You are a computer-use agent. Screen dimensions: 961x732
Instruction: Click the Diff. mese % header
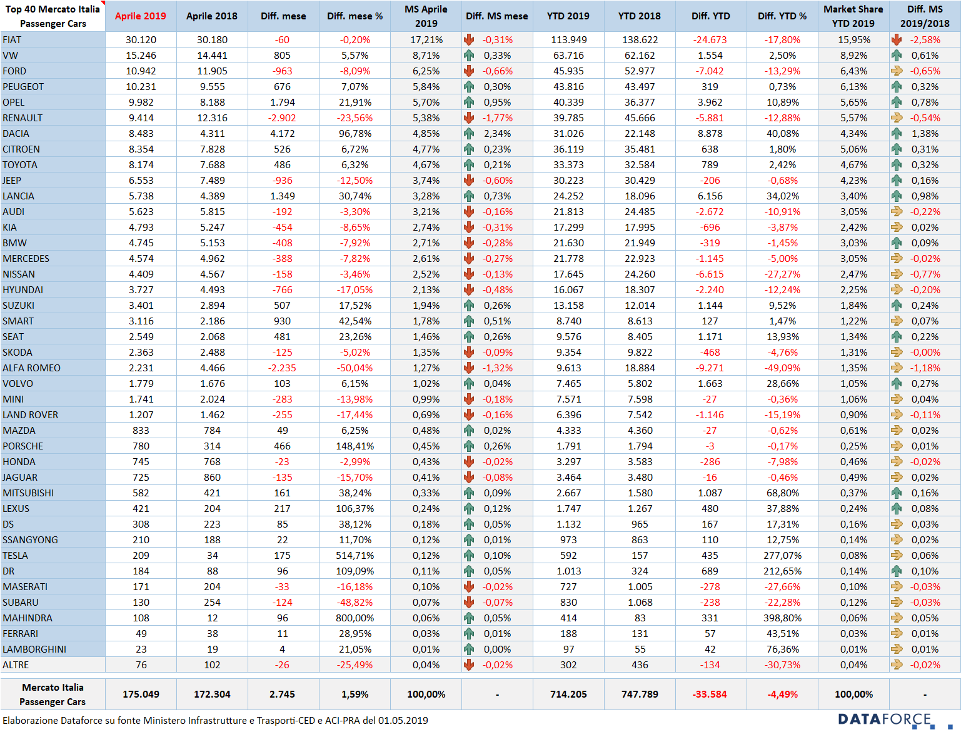point(355,16)
